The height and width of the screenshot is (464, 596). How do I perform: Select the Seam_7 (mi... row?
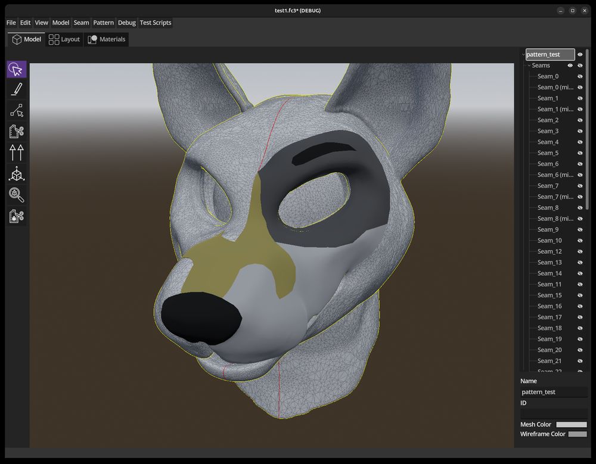[x=555, y=197]
